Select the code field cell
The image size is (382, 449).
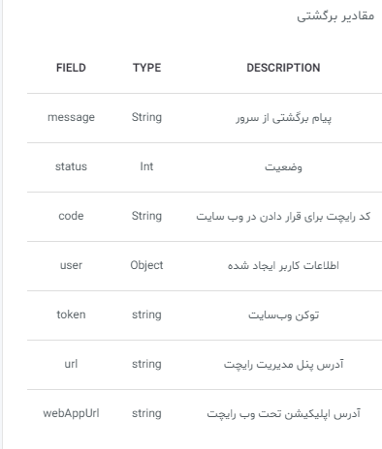point(71,216)
